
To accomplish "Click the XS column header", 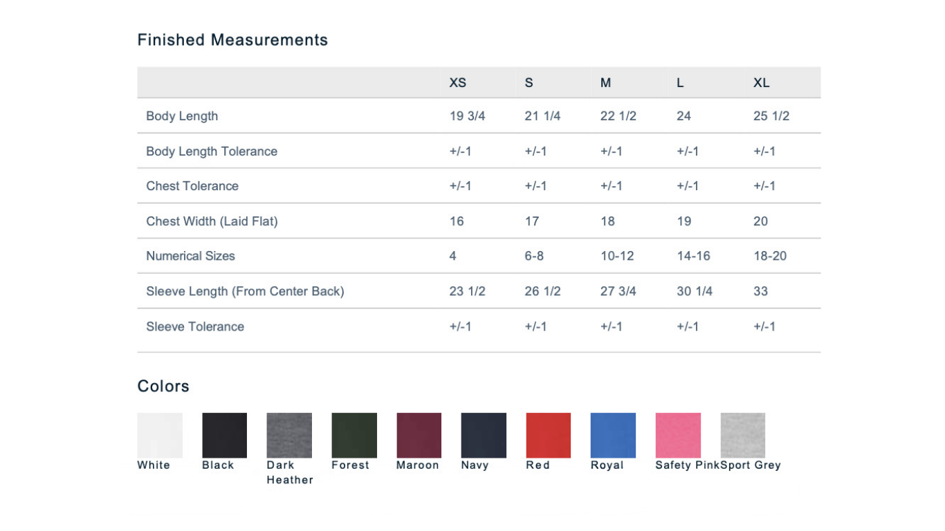I will [x=458, y=83].
